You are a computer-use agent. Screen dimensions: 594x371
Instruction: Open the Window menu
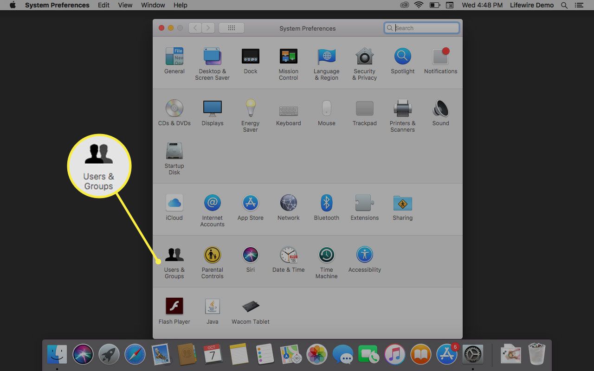(153, 5)
